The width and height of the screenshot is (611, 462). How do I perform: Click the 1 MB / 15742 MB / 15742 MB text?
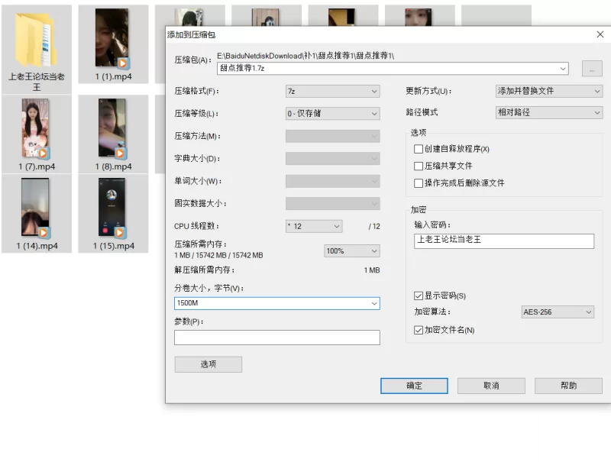point(218,255)
